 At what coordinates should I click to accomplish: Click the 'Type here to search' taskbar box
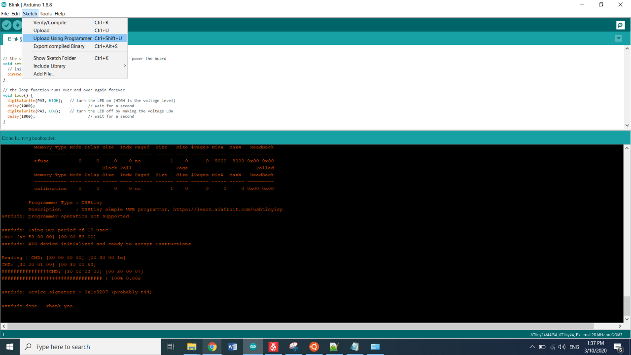90,347
